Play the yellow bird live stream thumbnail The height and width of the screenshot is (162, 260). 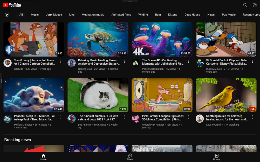point(226,95)
